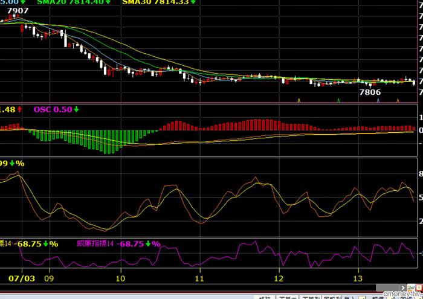Click the red clock icon at bottom-right corner
Image resolution: width=423 pixels, height=299 pixels.
pyautogui.click(x=419, y=288)
